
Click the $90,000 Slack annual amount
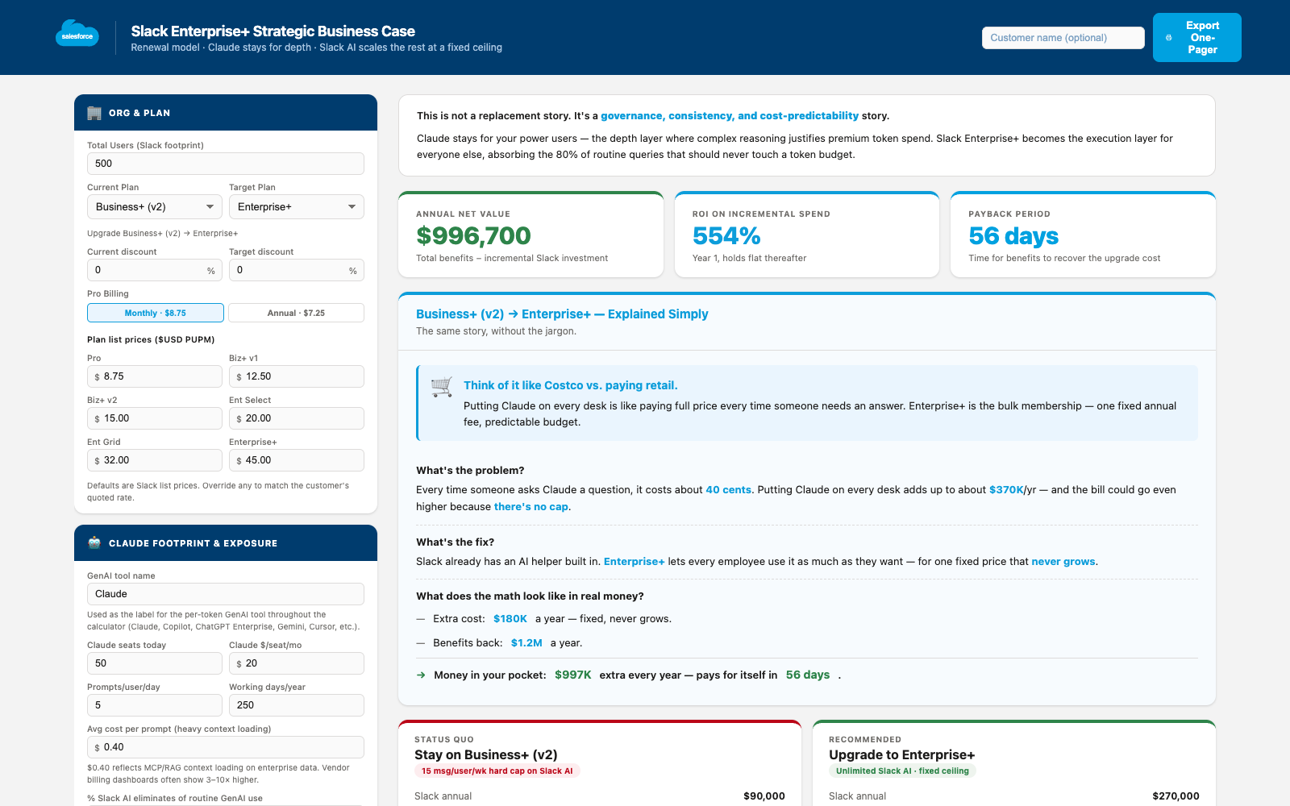tap(764, 796)
